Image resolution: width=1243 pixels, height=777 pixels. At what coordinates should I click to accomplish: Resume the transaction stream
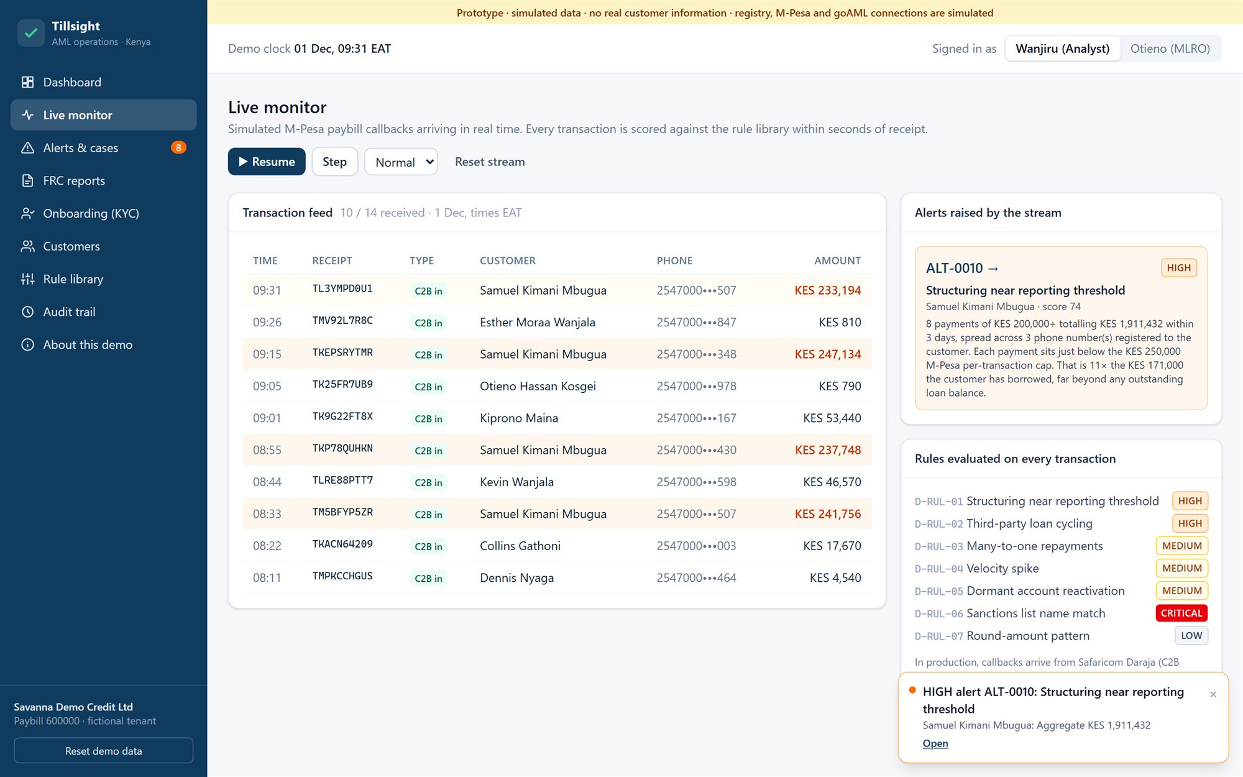point(267,162)
